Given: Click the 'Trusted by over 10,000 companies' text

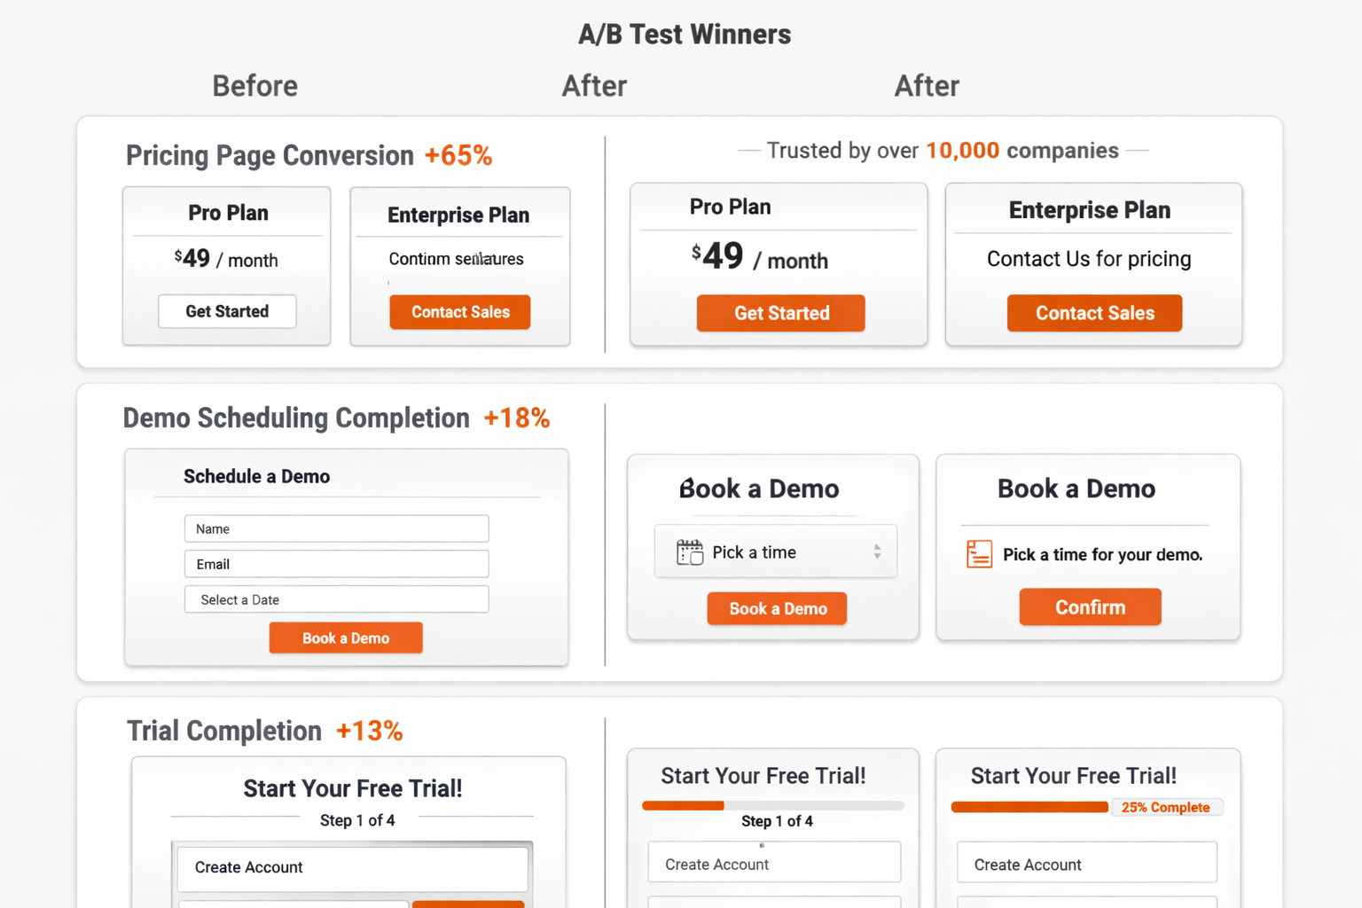Looking at the screenshot, I should coord(943,150).
